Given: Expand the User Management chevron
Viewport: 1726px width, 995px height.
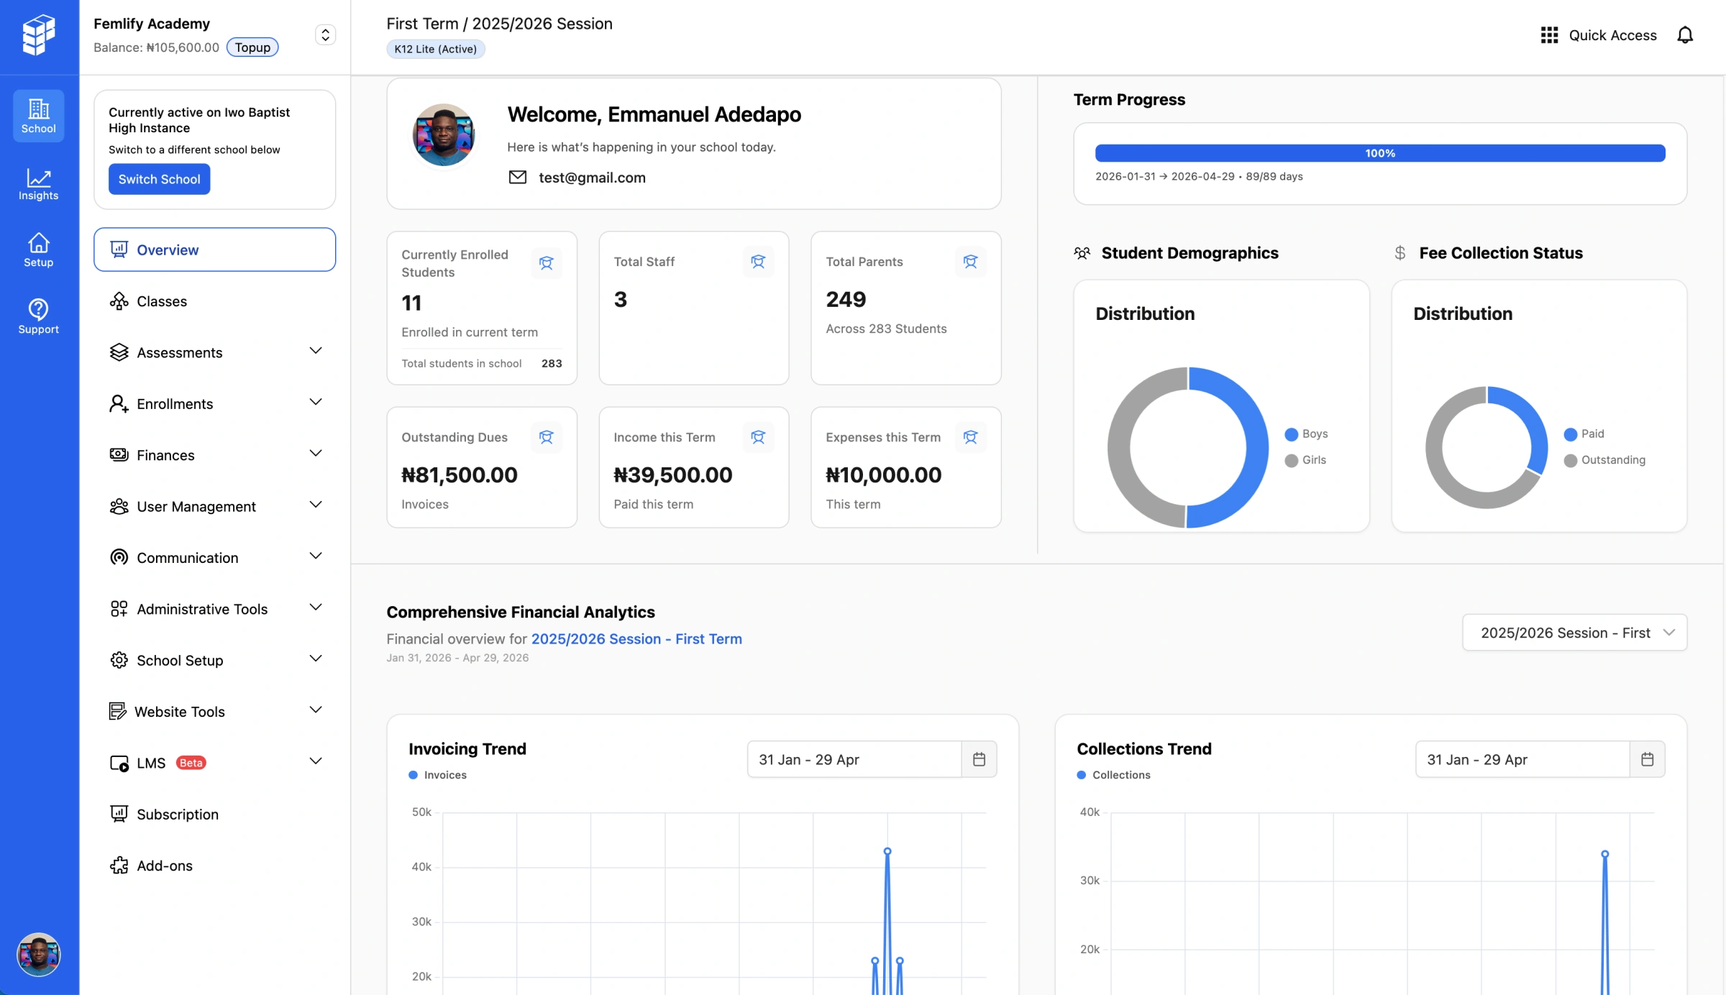Looking at the screenshot, I should [315, 505].
